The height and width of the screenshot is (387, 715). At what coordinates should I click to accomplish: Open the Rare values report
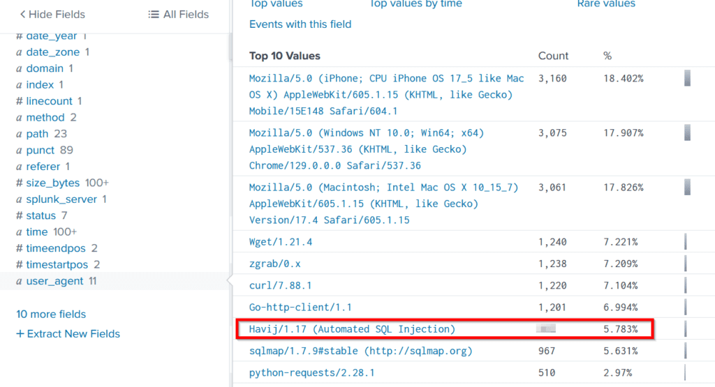click(606, 4)
